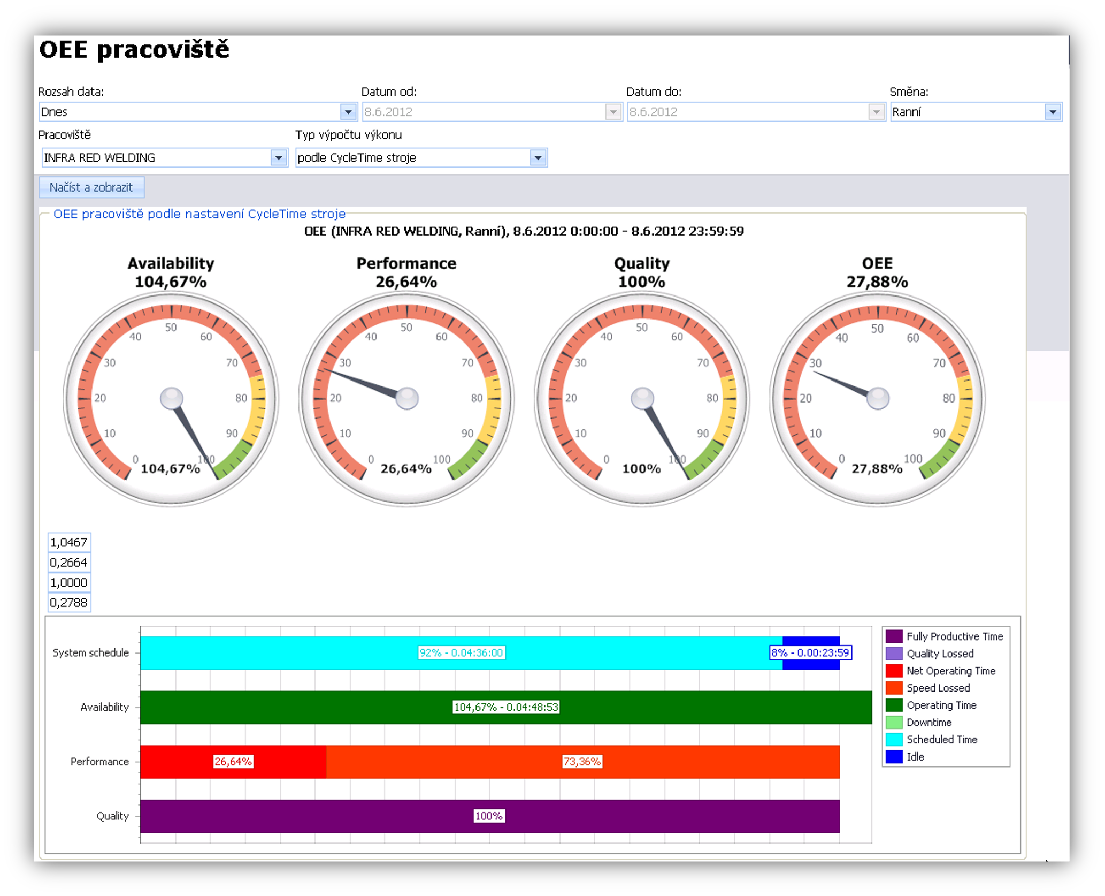This screenshot has width=1105, height=896.
Task: Expand the Směna dropdown showing Ranní
Action: pos(1053,112)
